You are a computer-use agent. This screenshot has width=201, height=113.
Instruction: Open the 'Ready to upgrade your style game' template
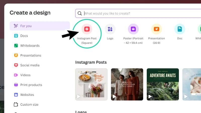coord(127,84)
